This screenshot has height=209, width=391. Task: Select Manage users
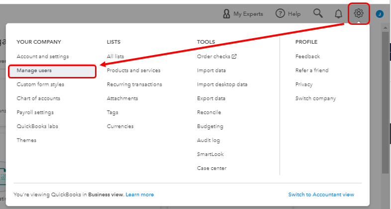[x=34, y=70]
